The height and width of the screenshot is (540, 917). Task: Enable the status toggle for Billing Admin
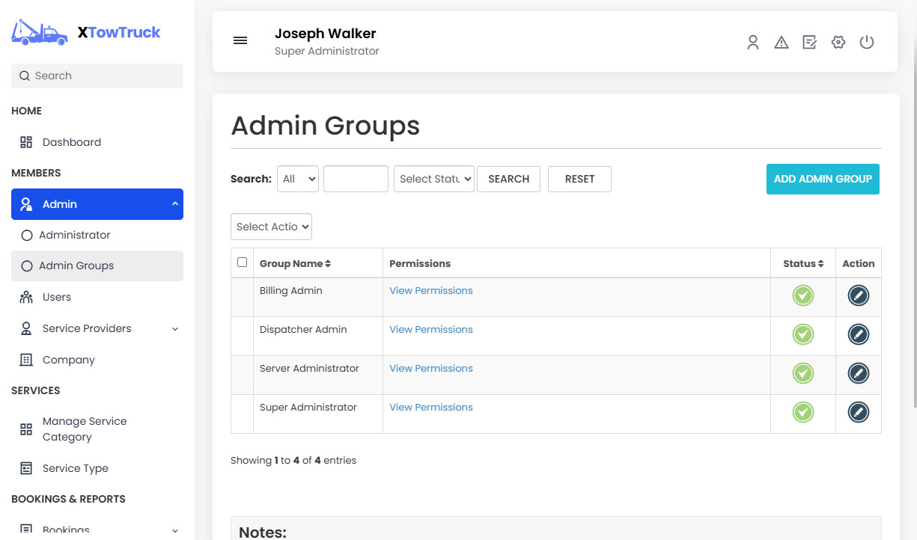[802, 295]
